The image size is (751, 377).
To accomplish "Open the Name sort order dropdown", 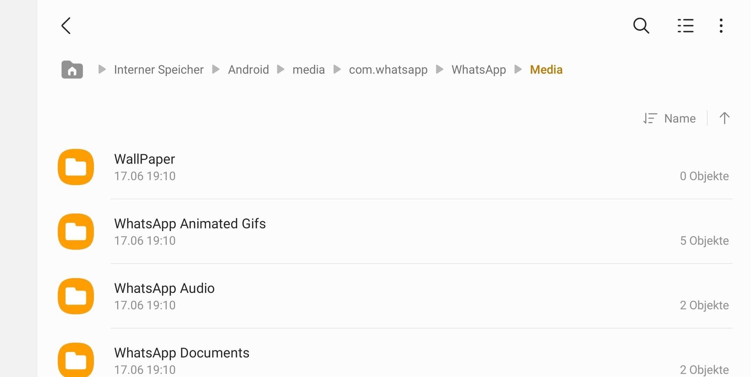I will tap(680, 118).
